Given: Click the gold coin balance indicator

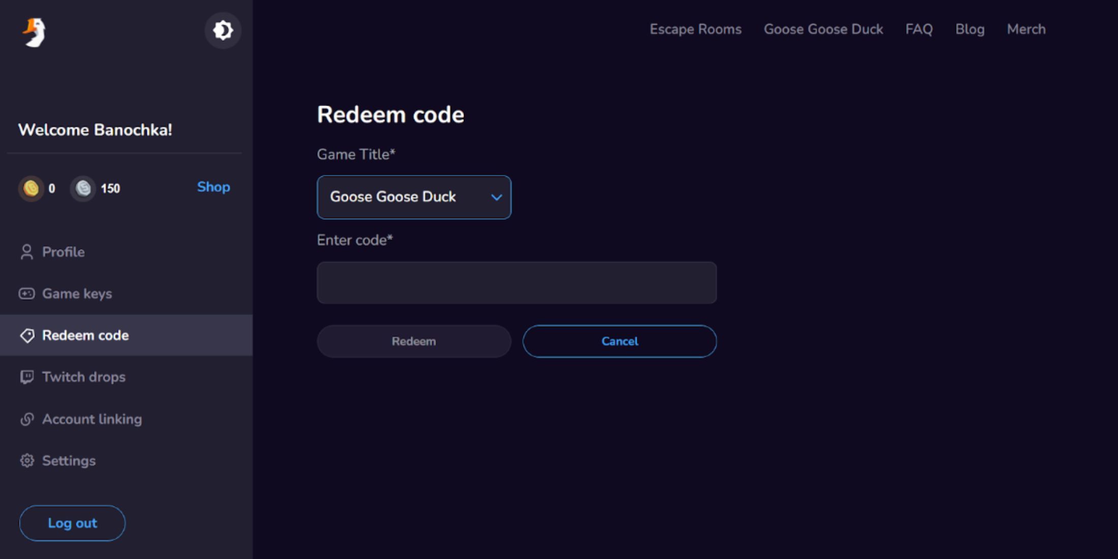Looking at the screenshot, I should [x=39, y=188].
